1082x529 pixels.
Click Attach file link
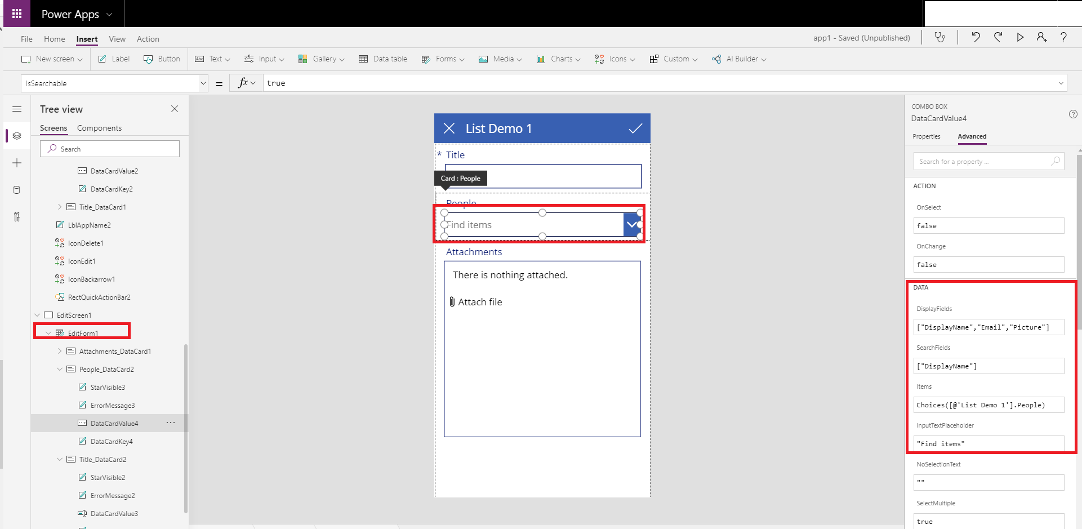coord(476,302)
